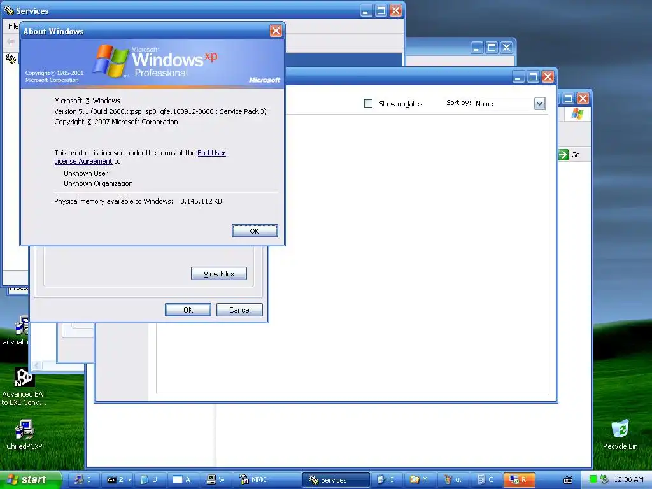Click the Cancel button
652x489 pixels.
[x=239, y=310]
